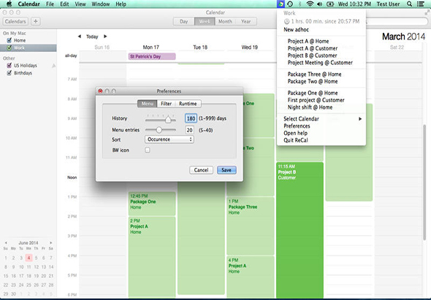
Task: Open the Wi-Fi status menu
Action: 310,4
